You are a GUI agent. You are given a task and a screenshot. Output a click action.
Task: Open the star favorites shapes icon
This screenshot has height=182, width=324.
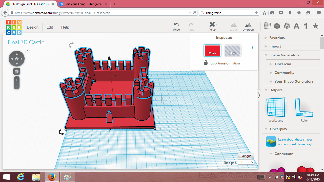tap(316, 26)
